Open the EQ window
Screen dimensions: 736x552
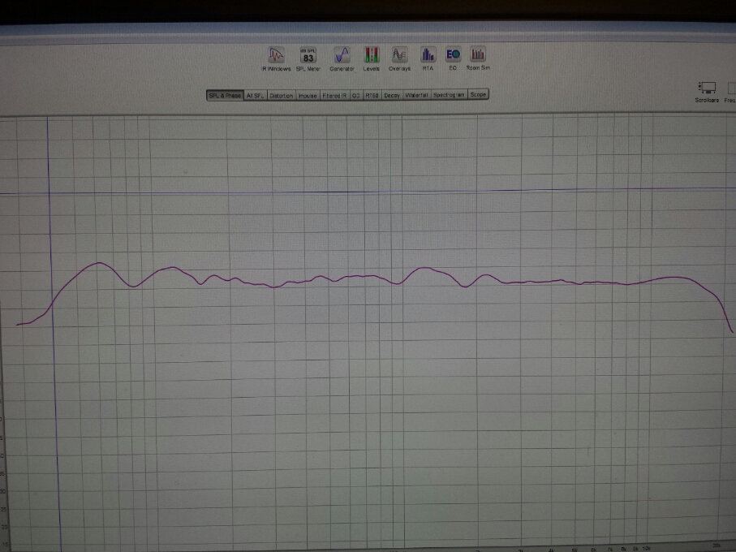(453, 58)
